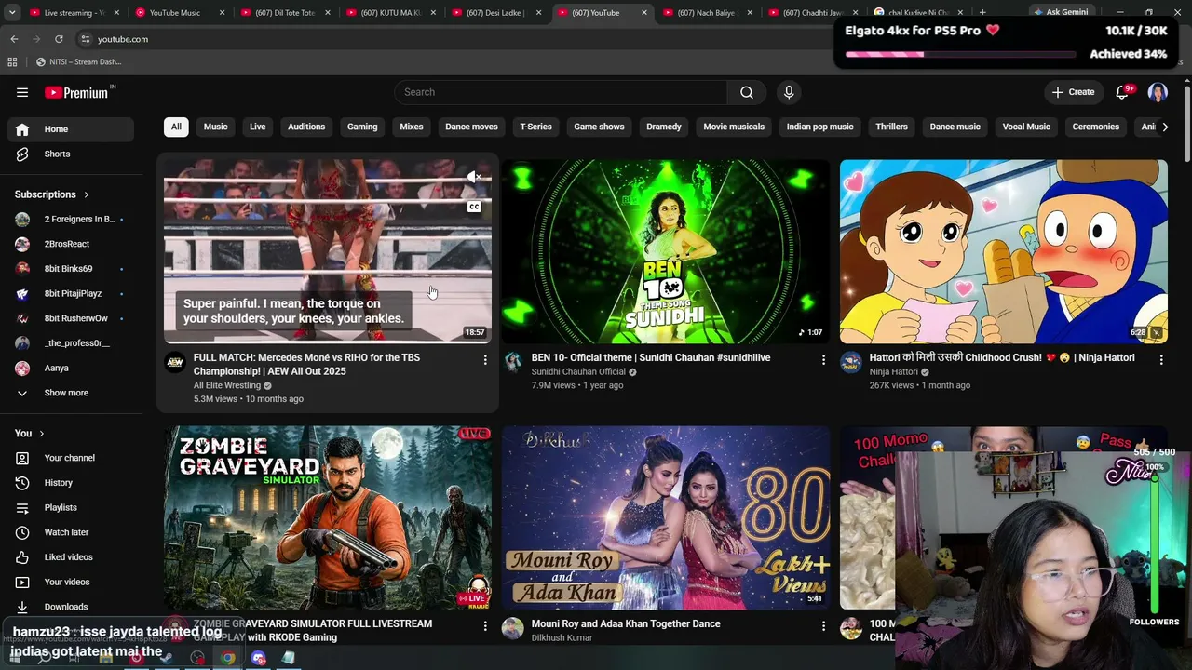Go to Your channel in the sidebar
The image size is (1192, 670).
71,458
